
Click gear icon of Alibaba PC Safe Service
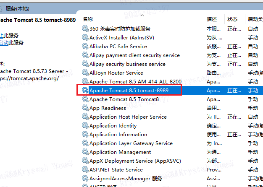pyautogui.click(x=85, y=46)
